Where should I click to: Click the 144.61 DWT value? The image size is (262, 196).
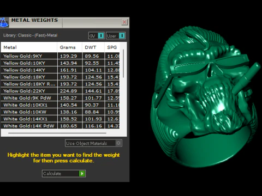[93, 91]
